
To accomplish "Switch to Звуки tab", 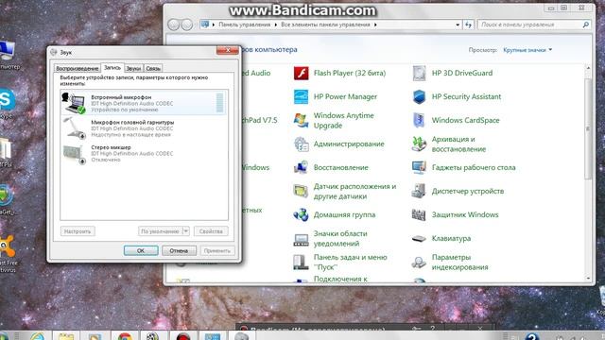I will (133, 68).
